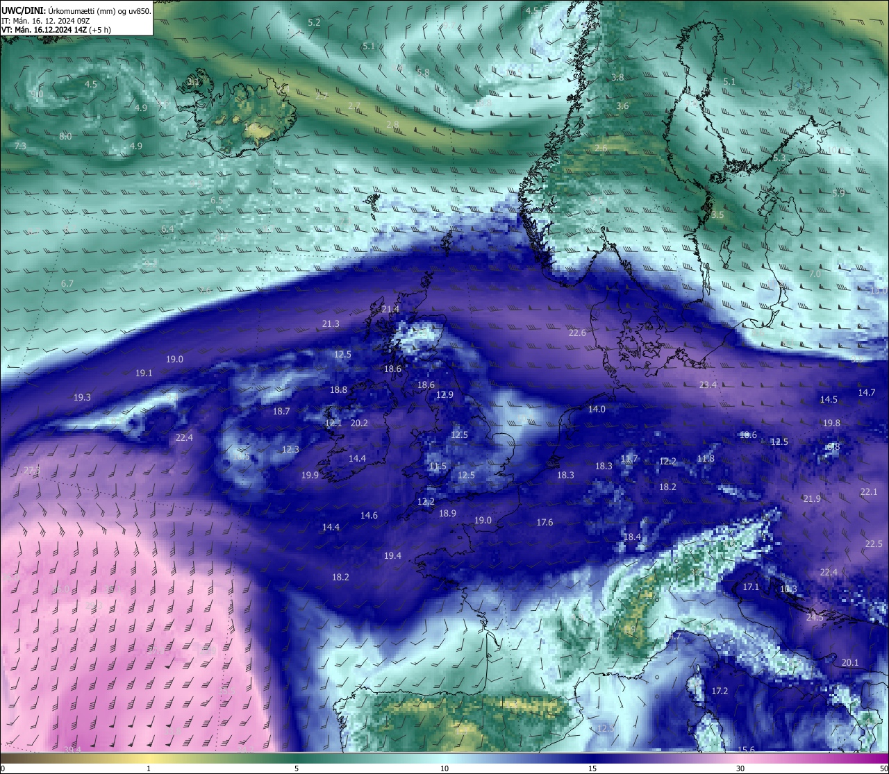Click the colour scale tick labelled 1

point(149,768)
